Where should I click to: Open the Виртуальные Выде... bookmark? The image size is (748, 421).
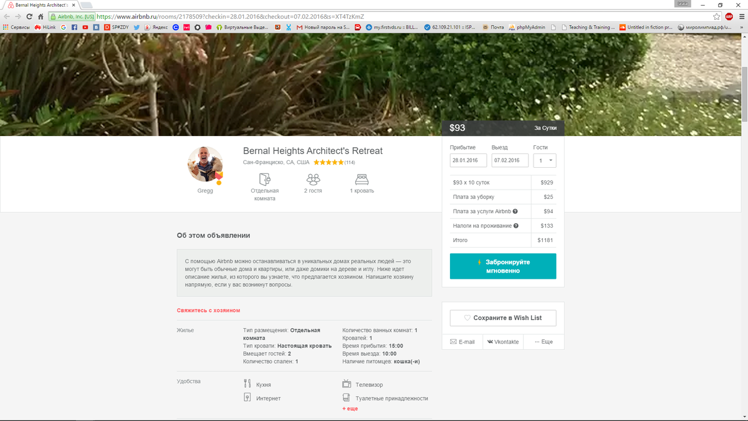pos(243,27)
